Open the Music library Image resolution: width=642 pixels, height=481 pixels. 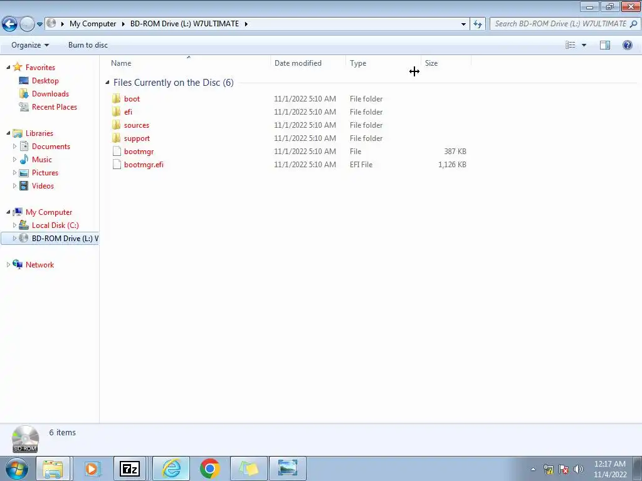pos(42,160)
